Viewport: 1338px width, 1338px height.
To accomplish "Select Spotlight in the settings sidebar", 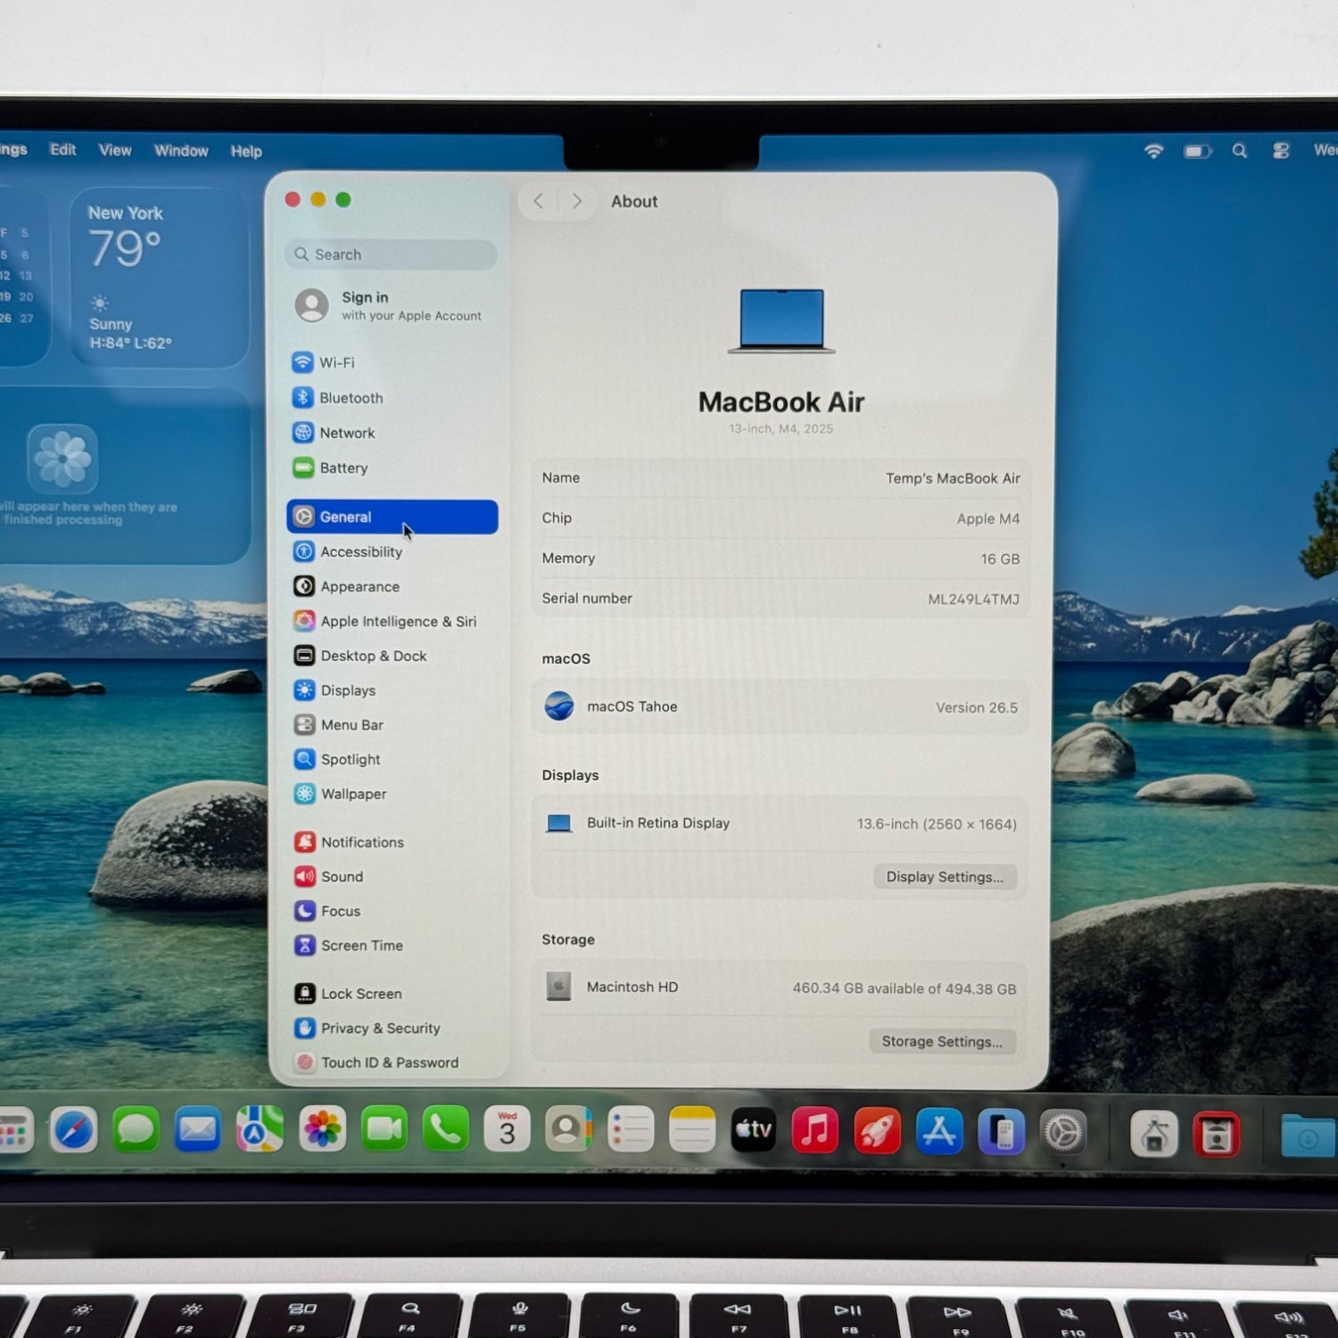I will (x=392, y=759).
